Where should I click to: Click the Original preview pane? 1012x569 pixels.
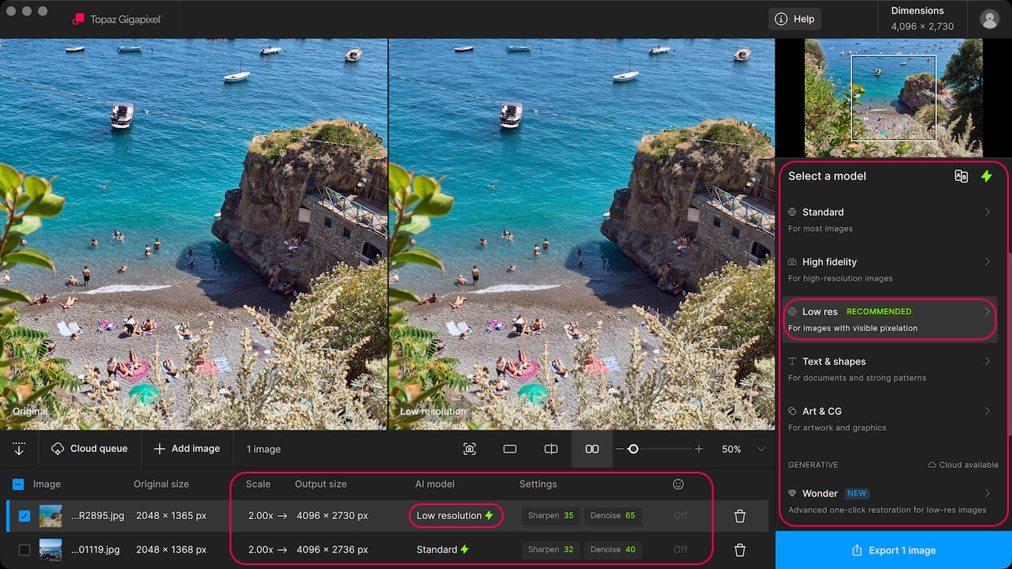[194, 234]
